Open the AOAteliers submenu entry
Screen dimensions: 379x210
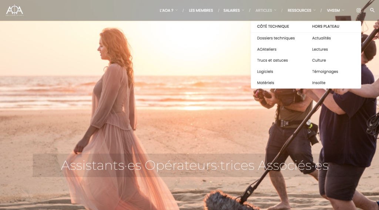coord(266,49)
